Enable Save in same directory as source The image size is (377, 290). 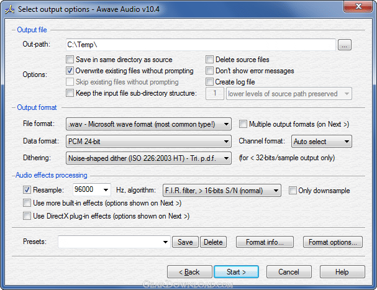point(70,60)
